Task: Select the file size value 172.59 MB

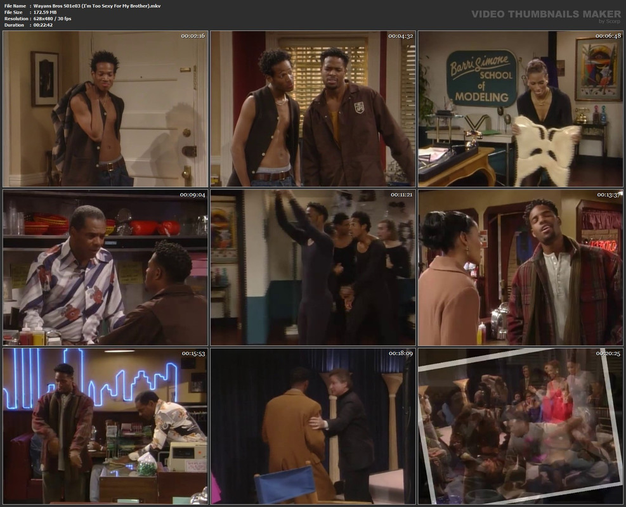Action: (x=45, y=13)
